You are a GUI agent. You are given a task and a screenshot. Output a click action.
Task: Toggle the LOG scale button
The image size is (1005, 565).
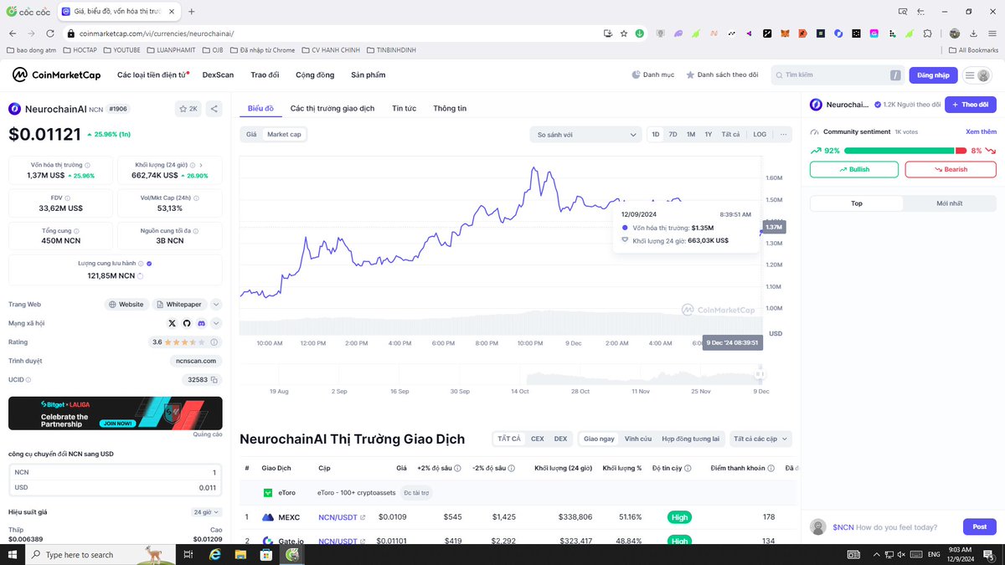click(x=760, y=134)
